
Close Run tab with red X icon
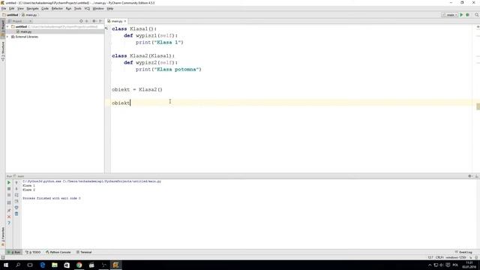[x=9, y=217]
